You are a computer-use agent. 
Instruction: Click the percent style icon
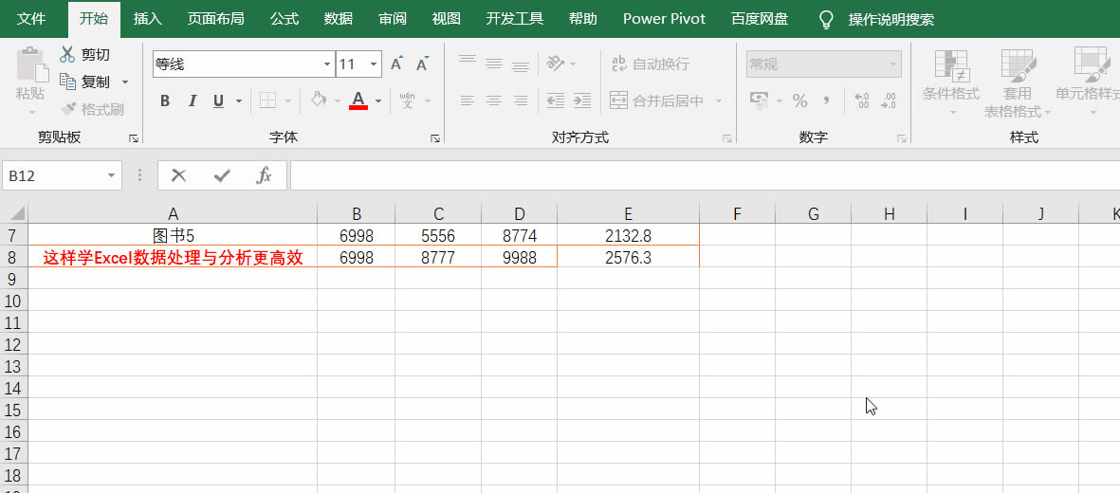799,100
